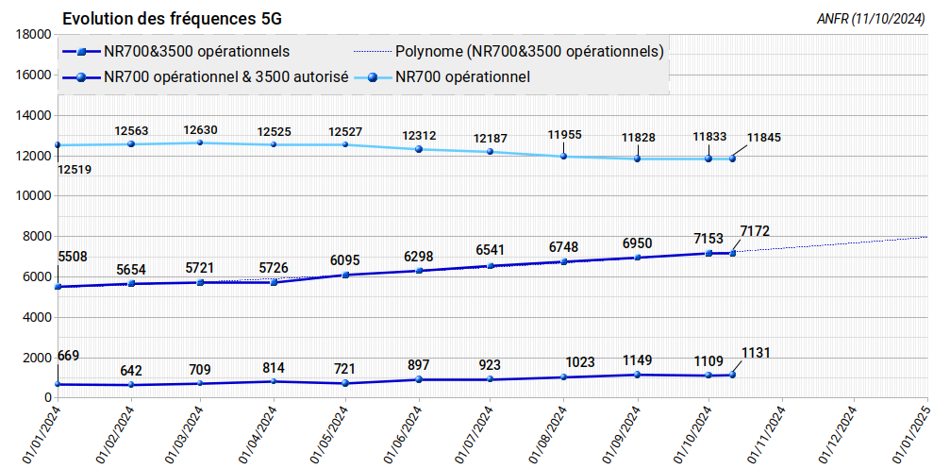
Task: Click the NR700 opérationnel & 3500 autorisé legend marker
Action: [x=82, y=77]
